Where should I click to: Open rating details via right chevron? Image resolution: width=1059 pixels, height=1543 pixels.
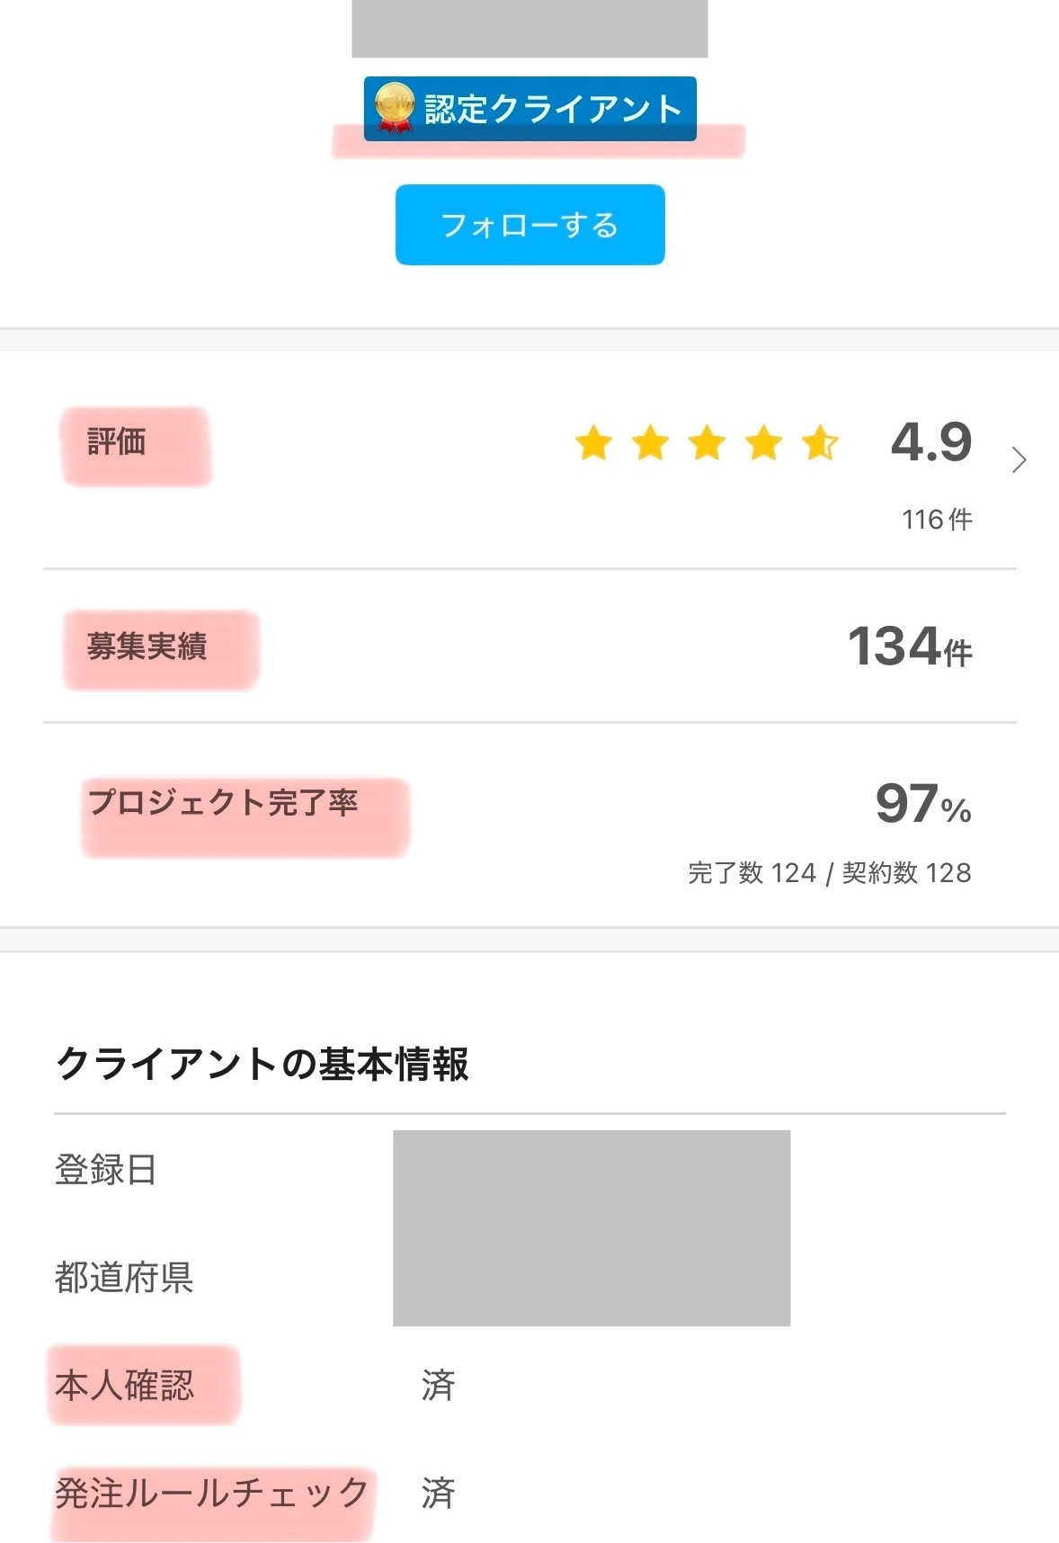(x=1019, y=459)
